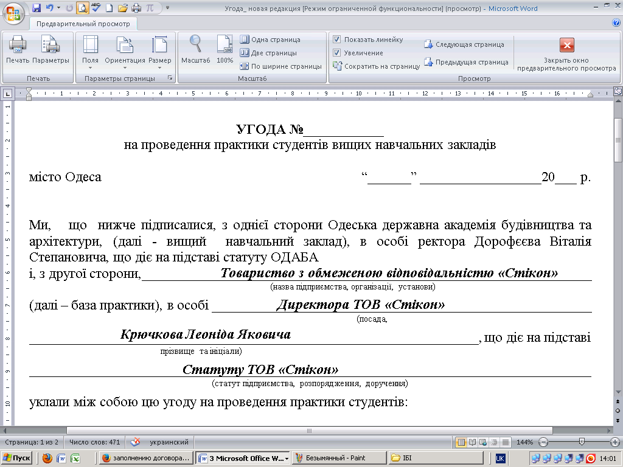
Task: Choose Две страницы view
Action: (268, 53)
